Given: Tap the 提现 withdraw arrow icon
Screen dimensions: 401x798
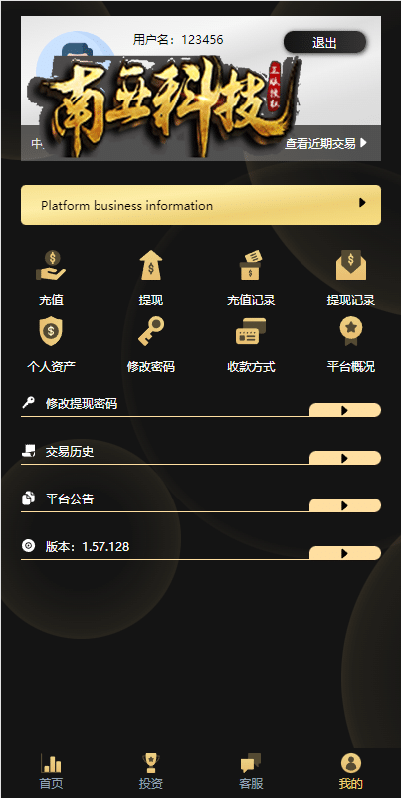Looking at the screenshot, I should (151, 265).
